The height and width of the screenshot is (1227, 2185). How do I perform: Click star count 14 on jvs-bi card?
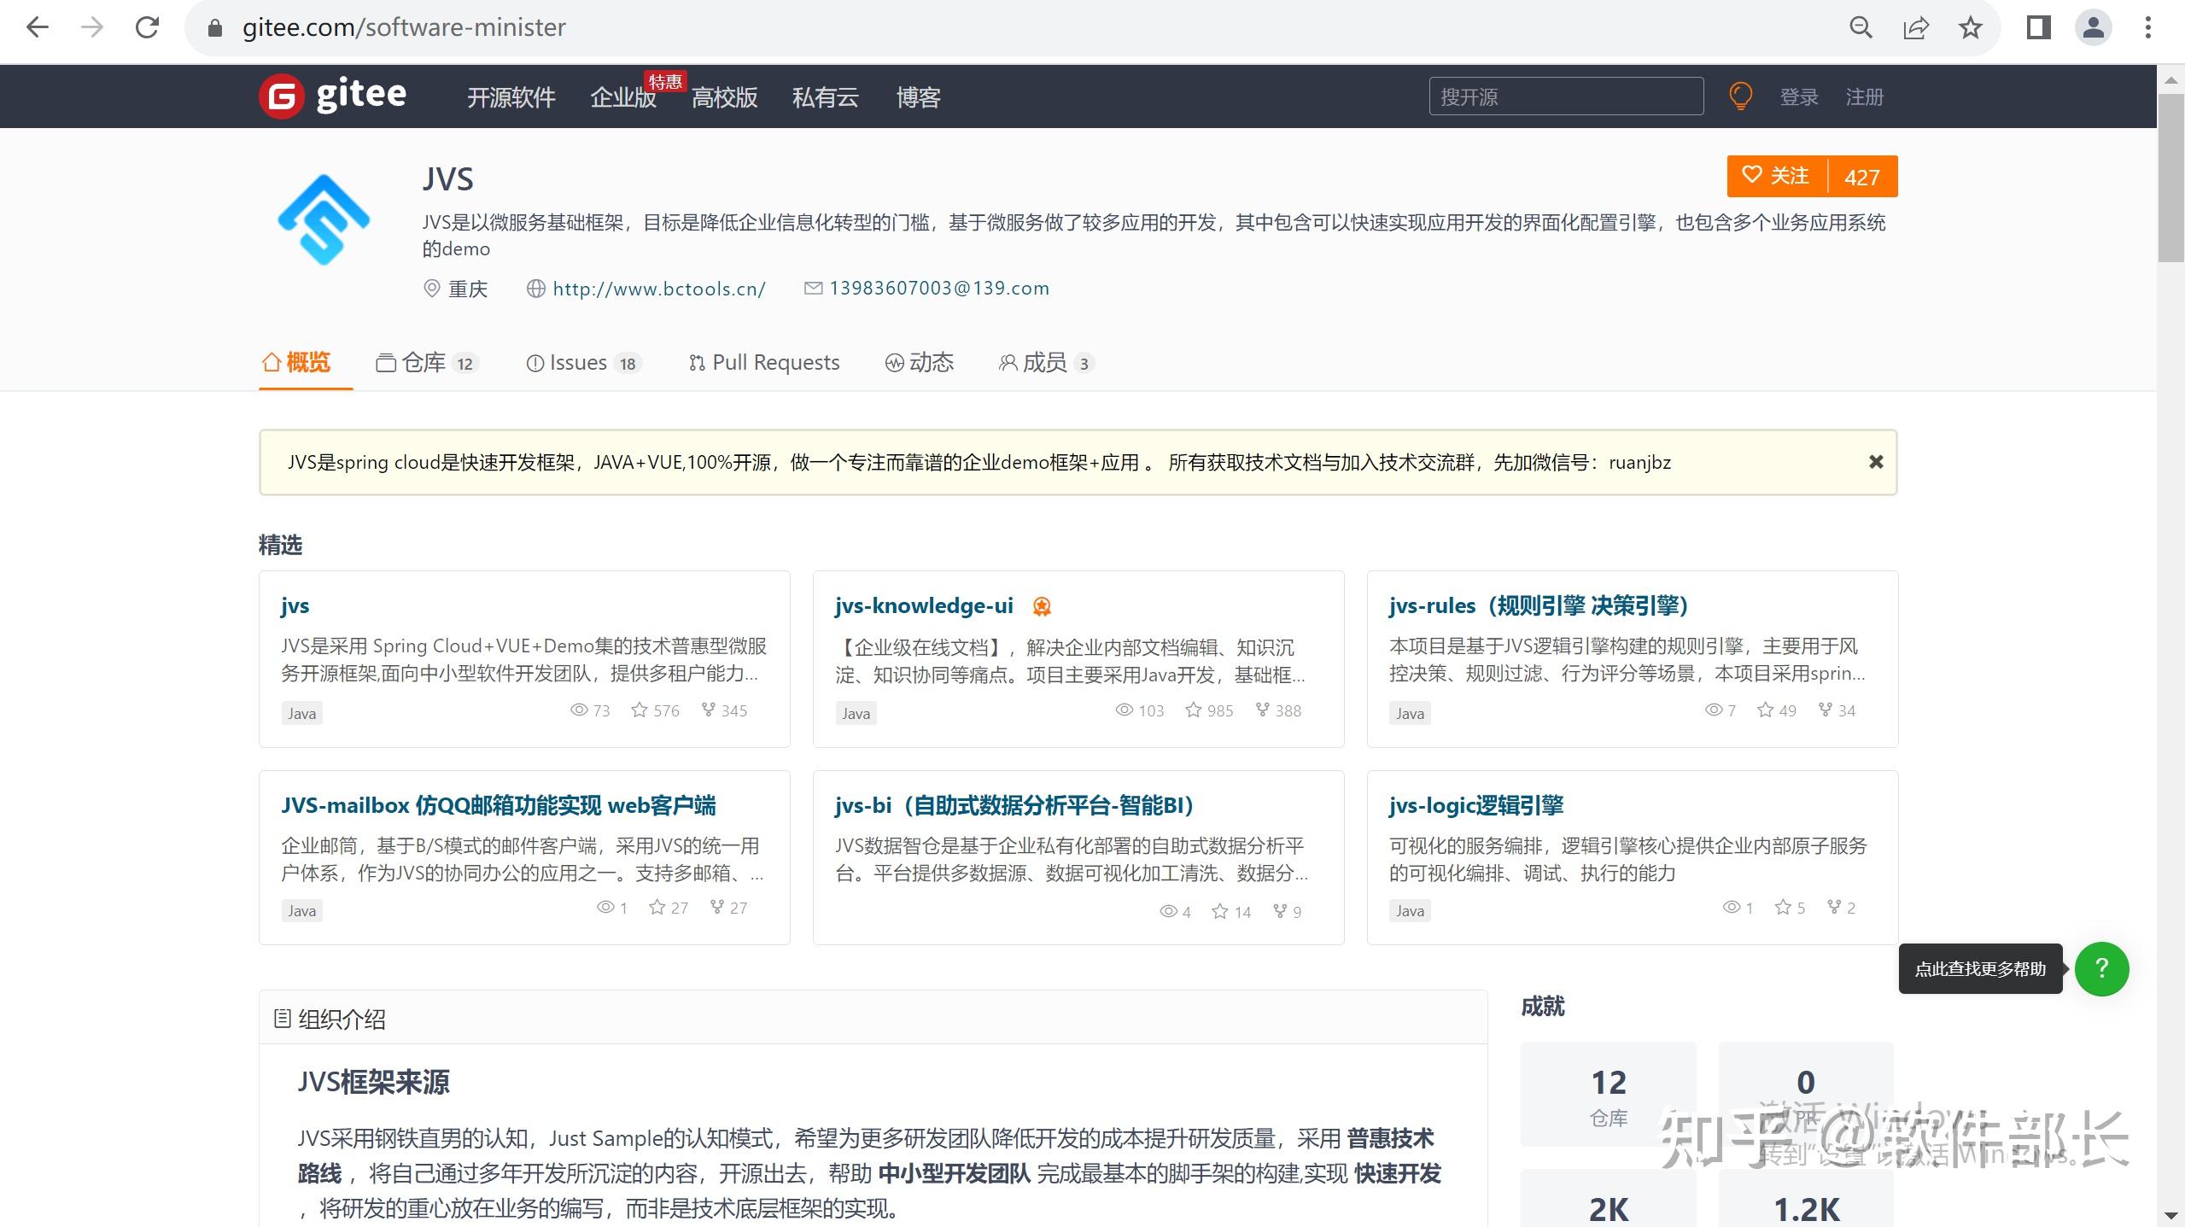[x=1231, y=912]
